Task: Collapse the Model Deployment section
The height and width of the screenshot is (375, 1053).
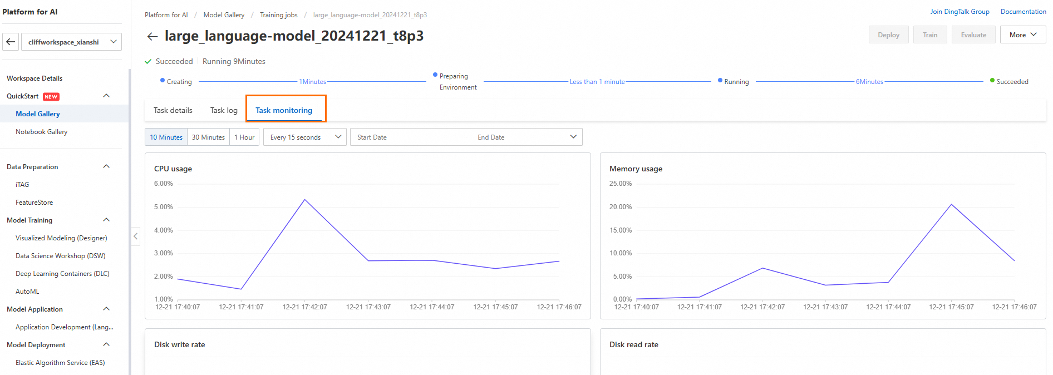Action: [x=106, y=344]
